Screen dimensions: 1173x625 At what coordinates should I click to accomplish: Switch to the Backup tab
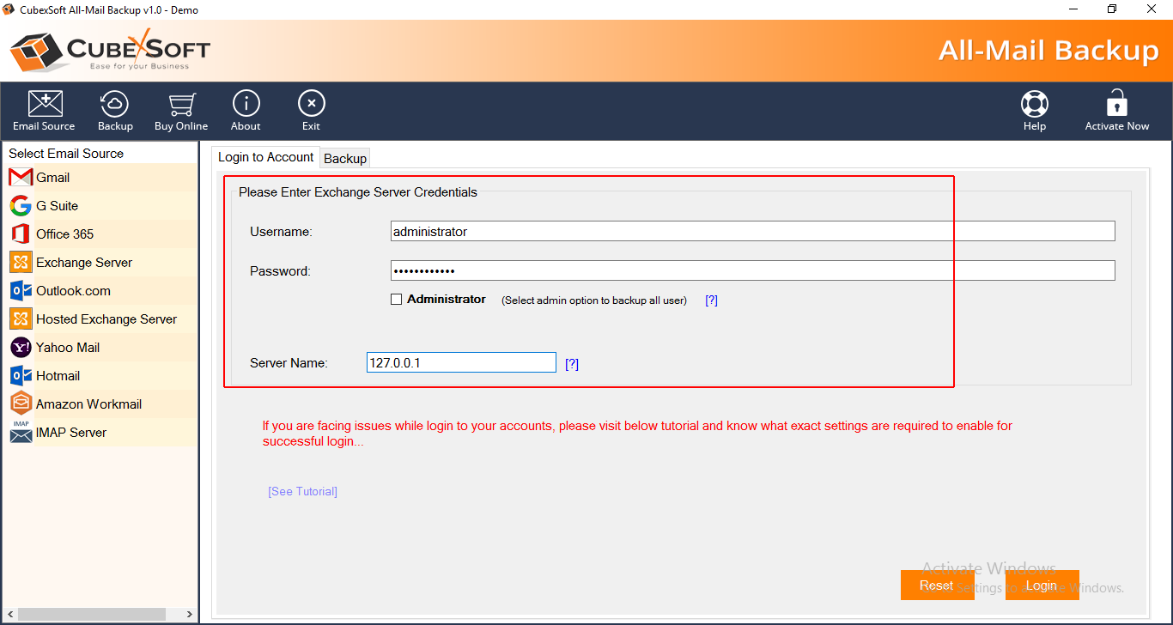coord(345,158)
